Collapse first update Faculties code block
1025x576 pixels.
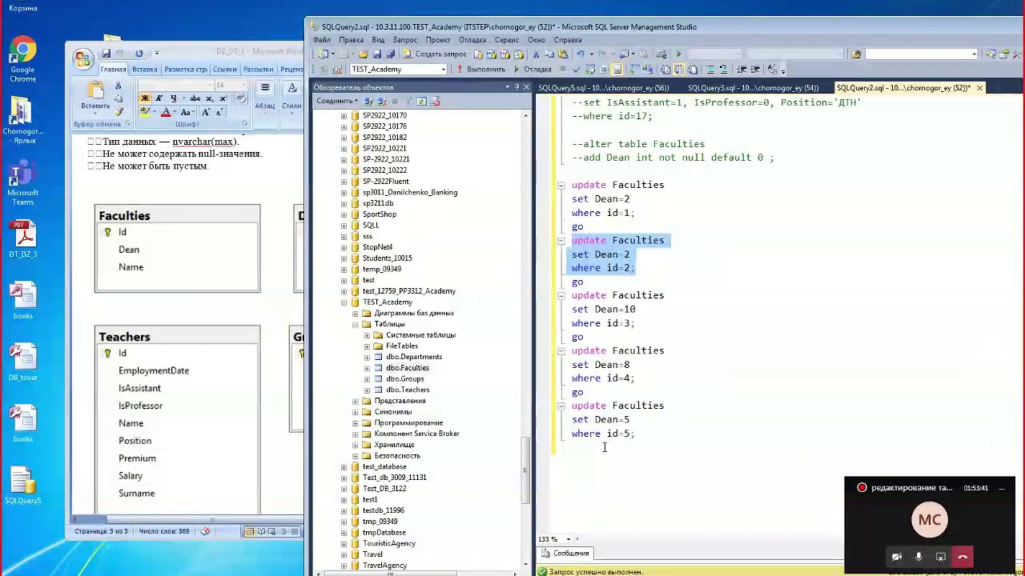[561, 185]
